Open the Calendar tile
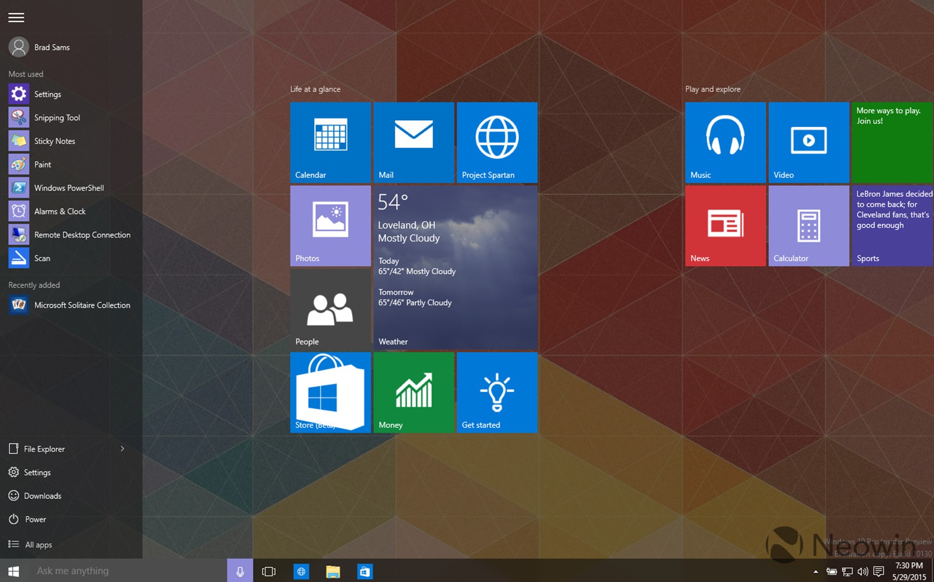This screenshot has height=582, width=934. pos(330,142)
